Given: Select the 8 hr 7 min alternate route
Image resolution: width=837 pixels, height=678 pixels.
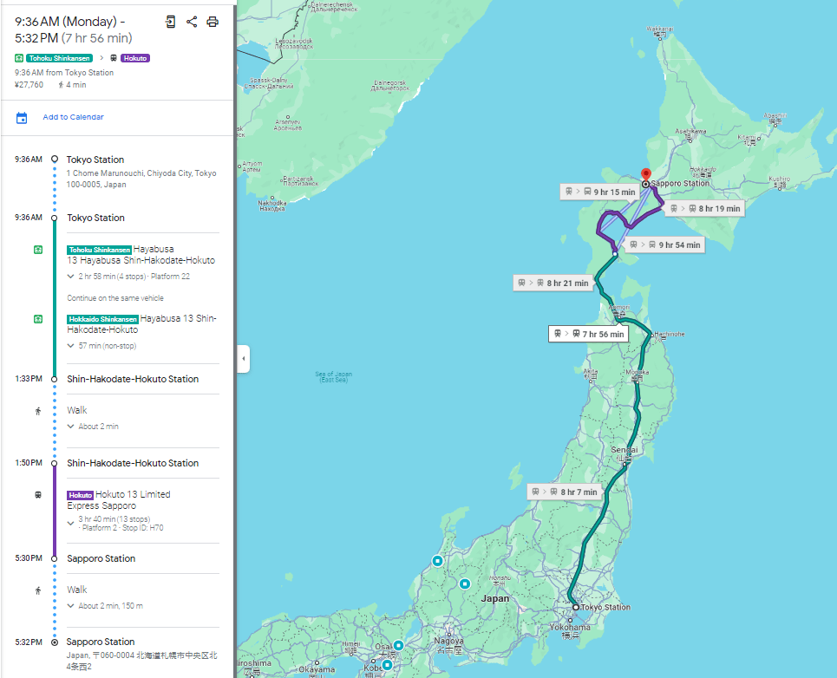Looking at the screenshot, I should click(565, 492).
